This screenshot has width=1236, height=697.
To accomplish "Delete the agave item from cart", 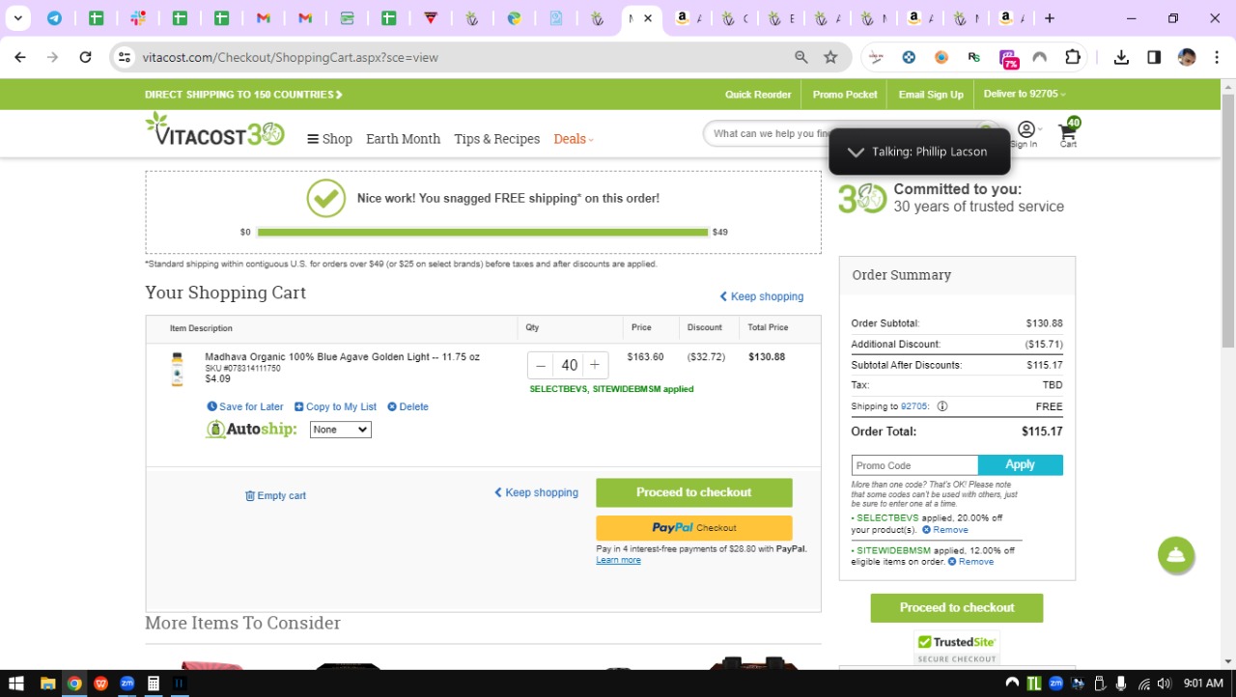I will point(407,406).
